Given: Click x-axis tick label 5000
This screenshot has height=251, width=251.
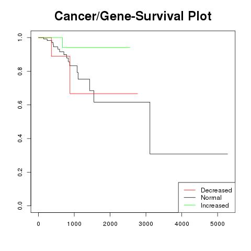Looking at the screenshot, I should coord(218,224).
